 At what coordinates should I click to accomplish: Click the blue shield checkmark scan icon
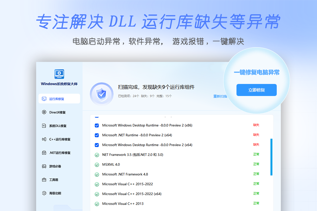click(101, 94)
